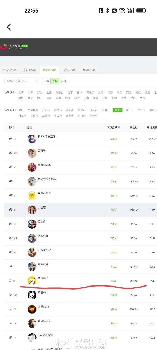Select 全部地区 city option
This screenshot has height=350, width=157.
click(33, 110)
